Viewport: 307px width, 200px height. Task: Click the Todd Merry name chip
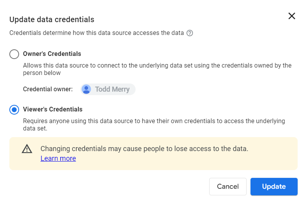coord(108,89)
